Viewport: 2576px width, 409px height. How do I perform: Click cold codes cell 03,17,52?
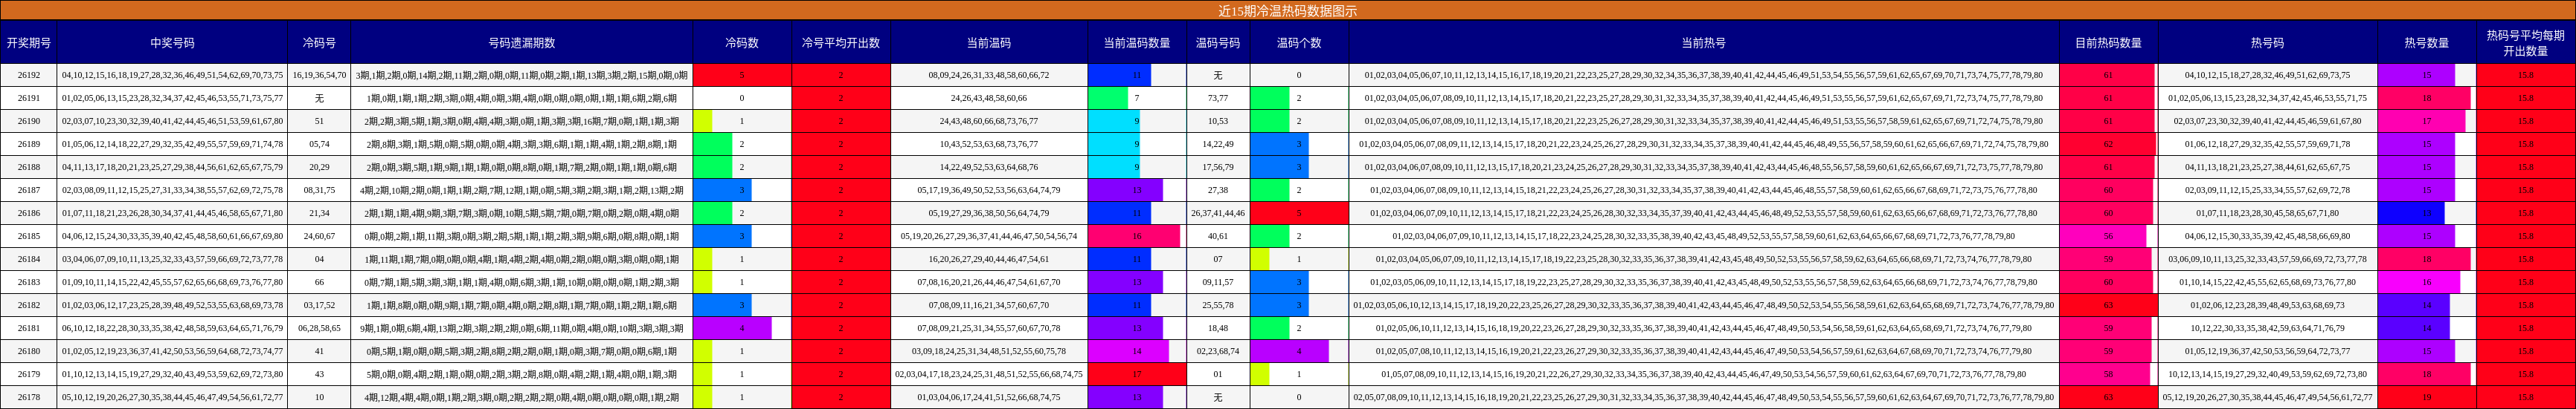[319, 305]
